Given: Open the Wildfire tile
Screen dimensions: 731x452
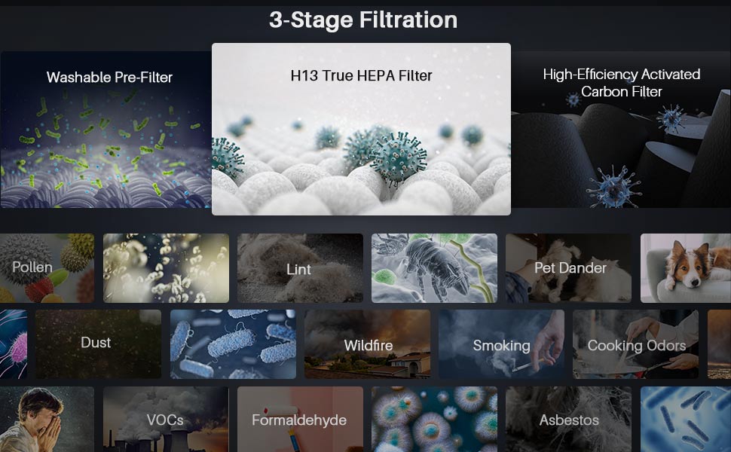Looking at the screenshot, I should [x=367, y=344].
